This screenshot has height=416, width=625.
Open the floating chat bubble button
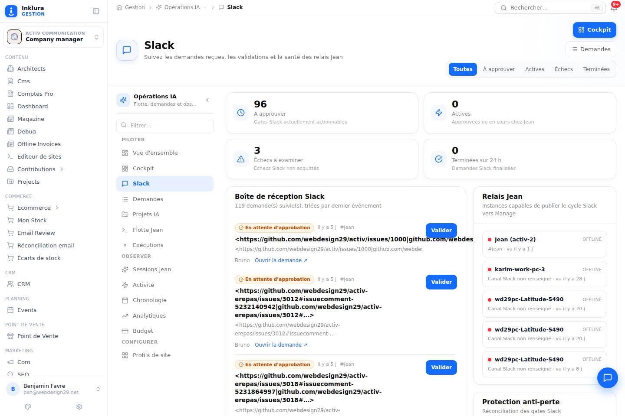pos(607,377)
